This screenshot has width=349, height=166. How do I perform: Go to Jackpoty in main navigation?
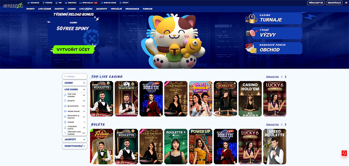click(x=102, y=9)
